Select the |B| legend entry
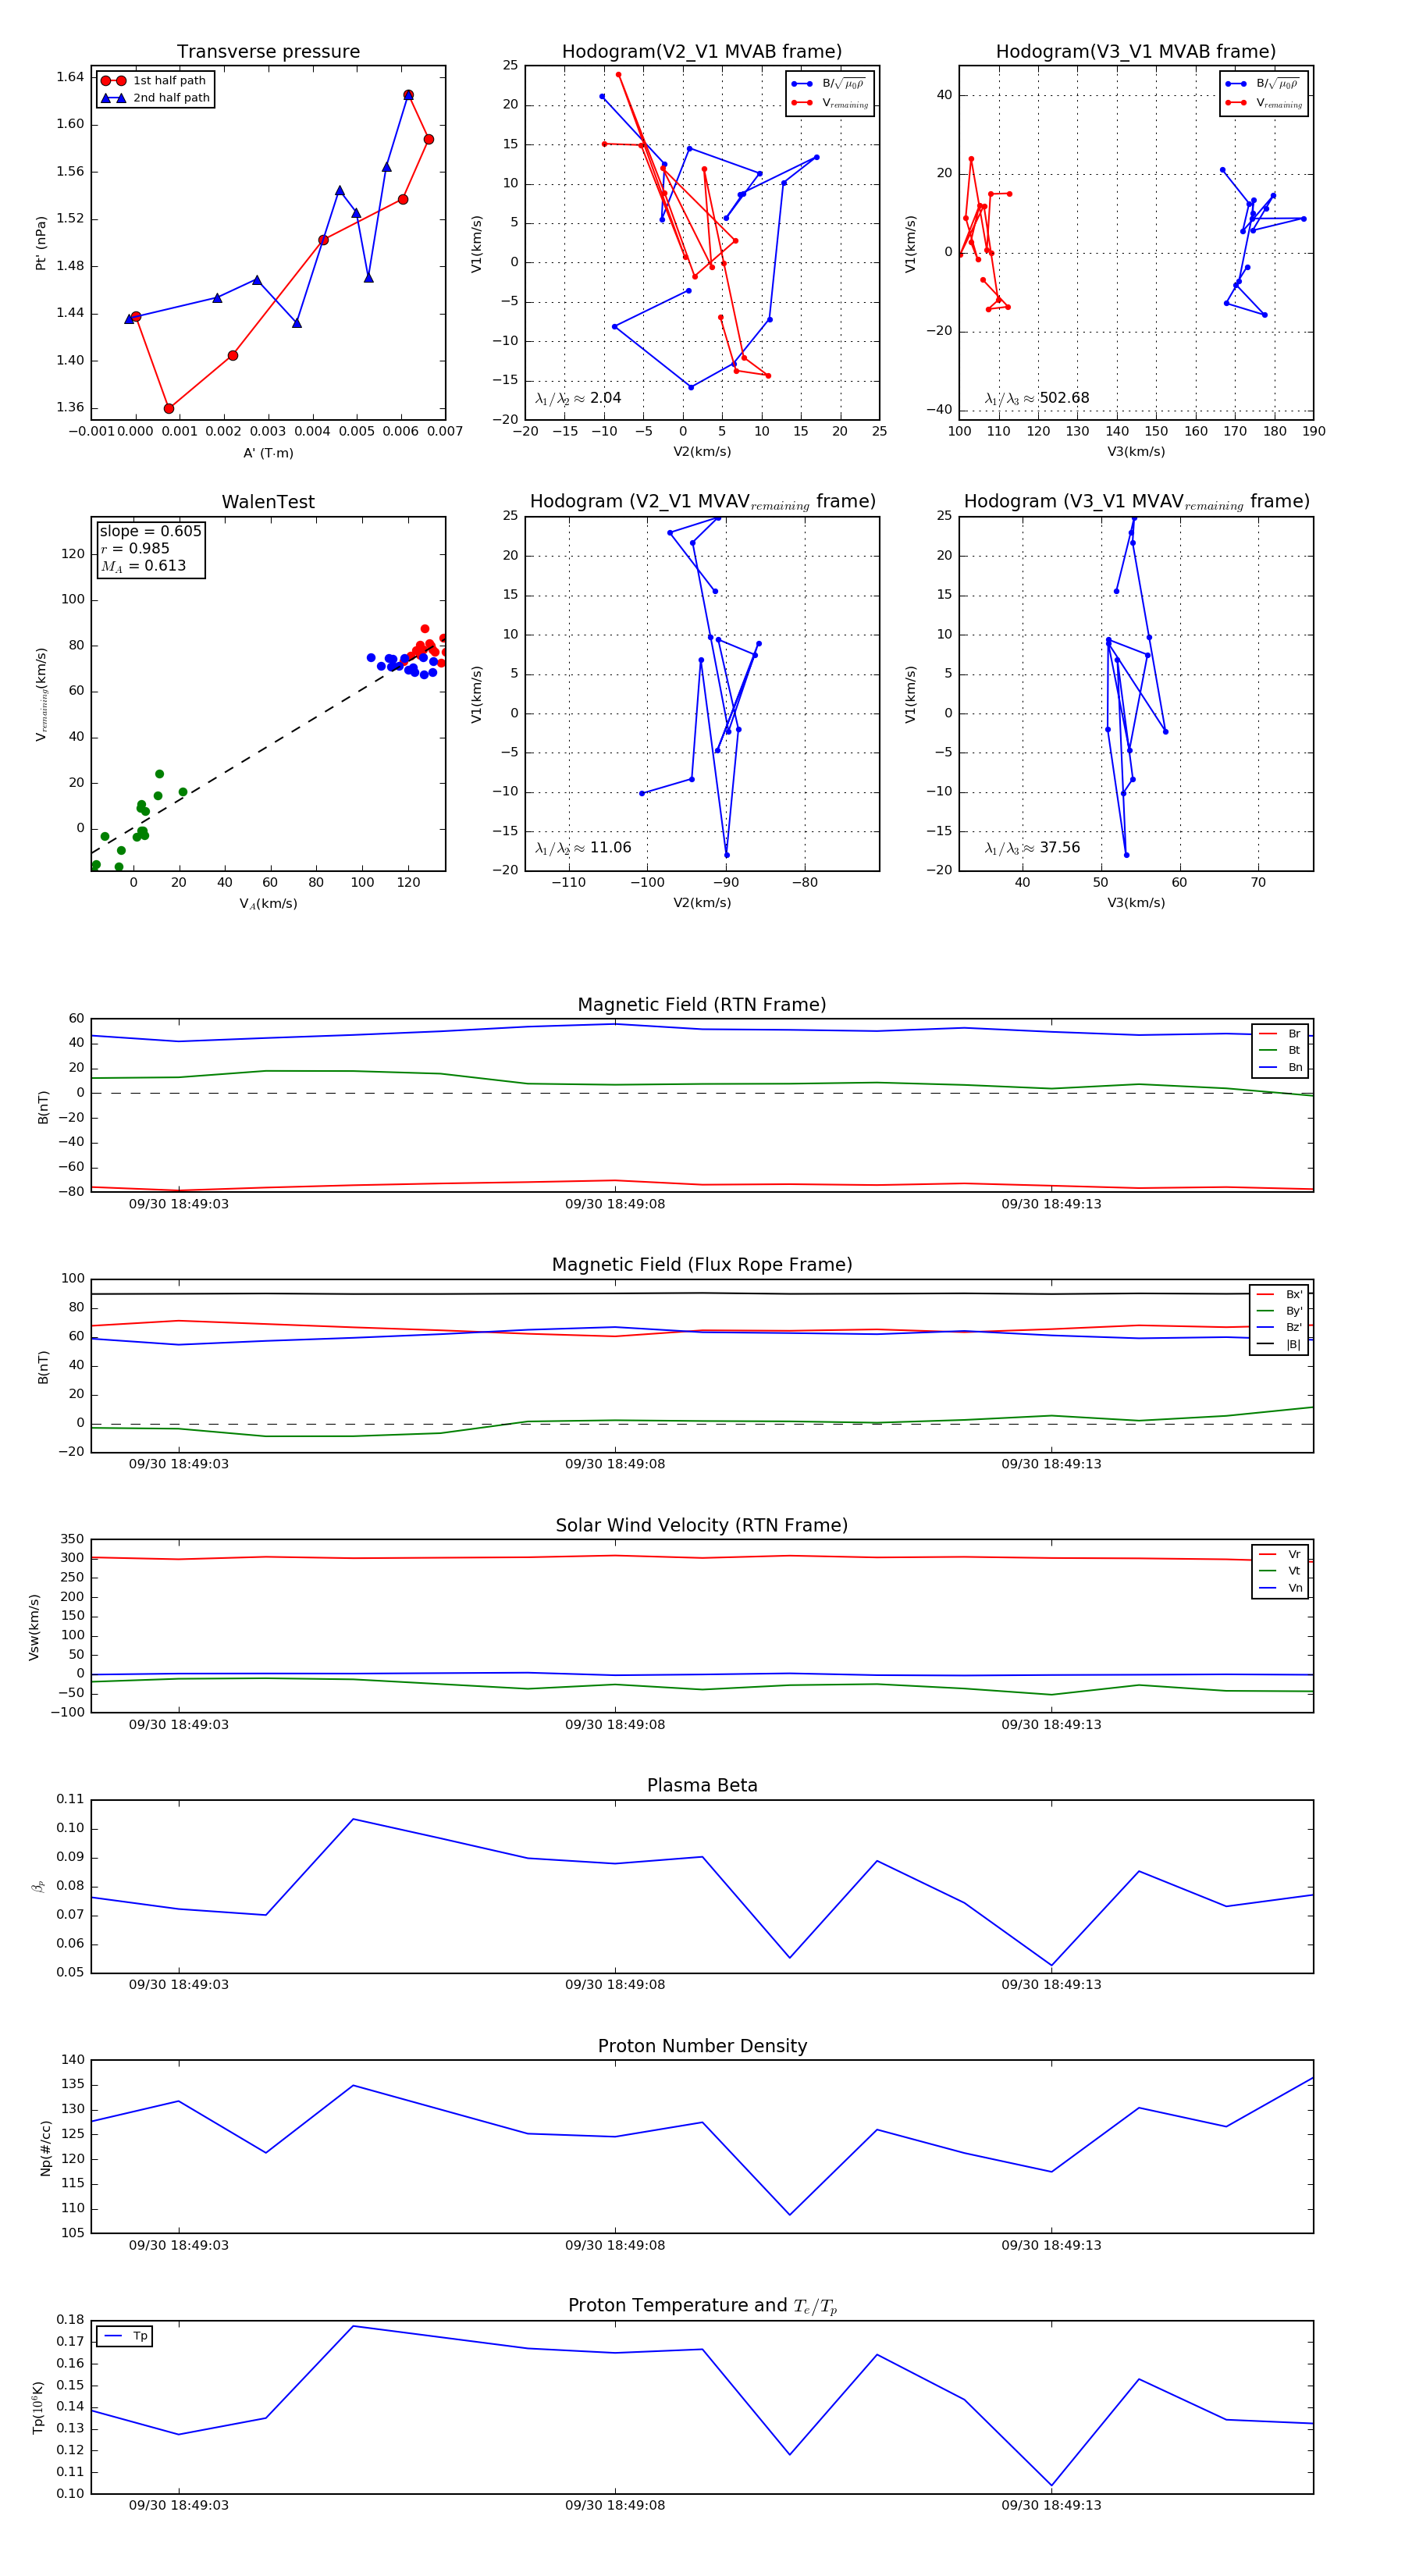 pyautogui.click(x=1279, y=1344)
